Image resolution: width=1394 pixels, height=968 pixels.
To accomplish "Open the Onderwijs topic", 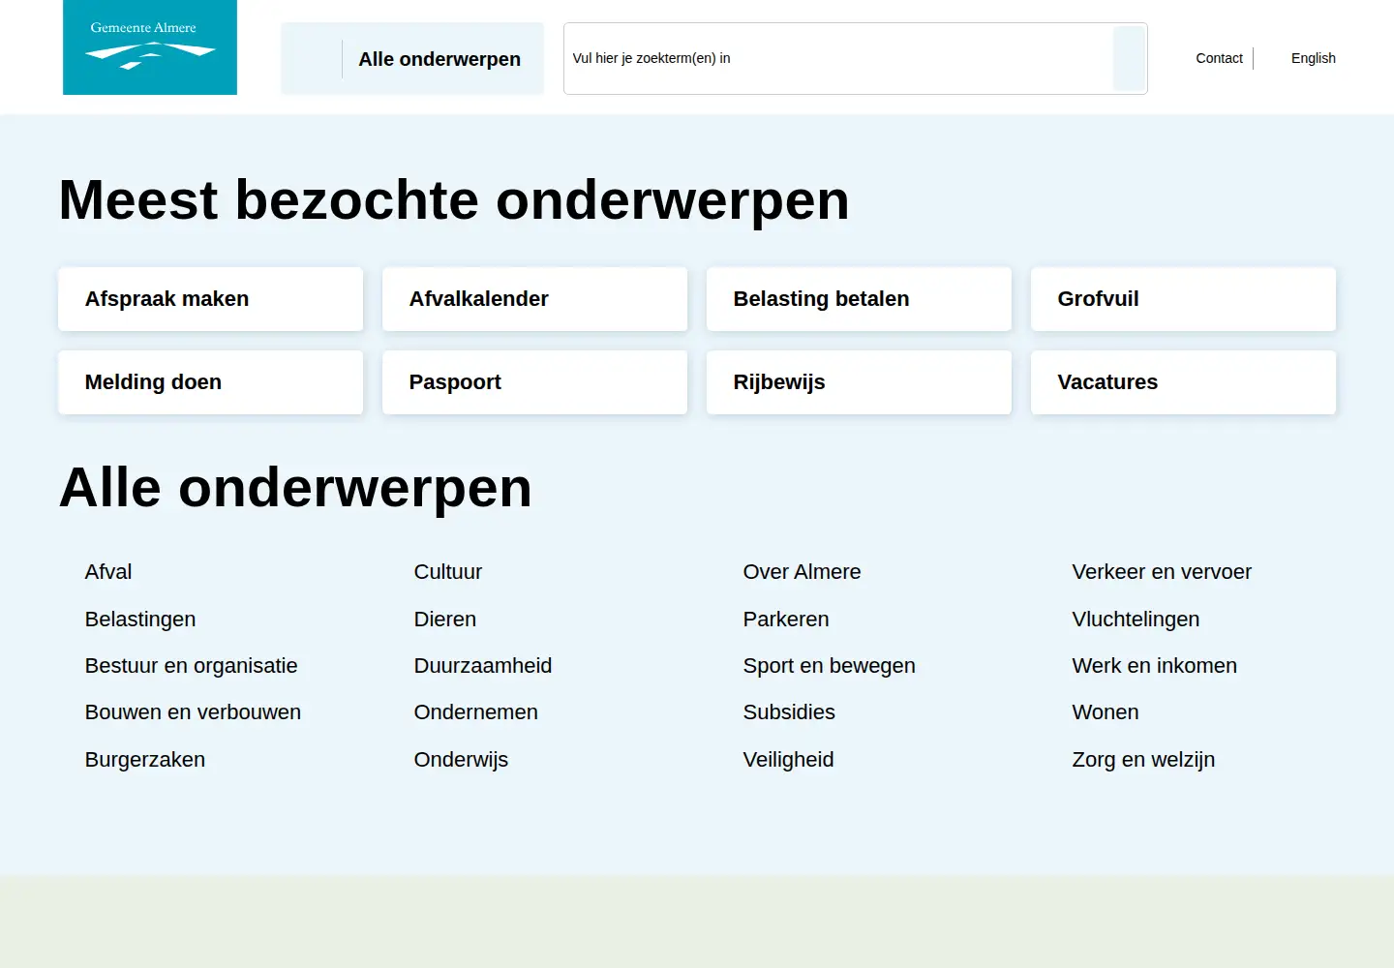I will [x=461, y=760].
